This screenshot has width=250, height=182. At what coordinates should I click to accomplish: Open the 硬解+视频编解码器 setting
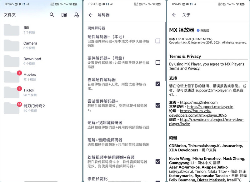coord(119,125)
